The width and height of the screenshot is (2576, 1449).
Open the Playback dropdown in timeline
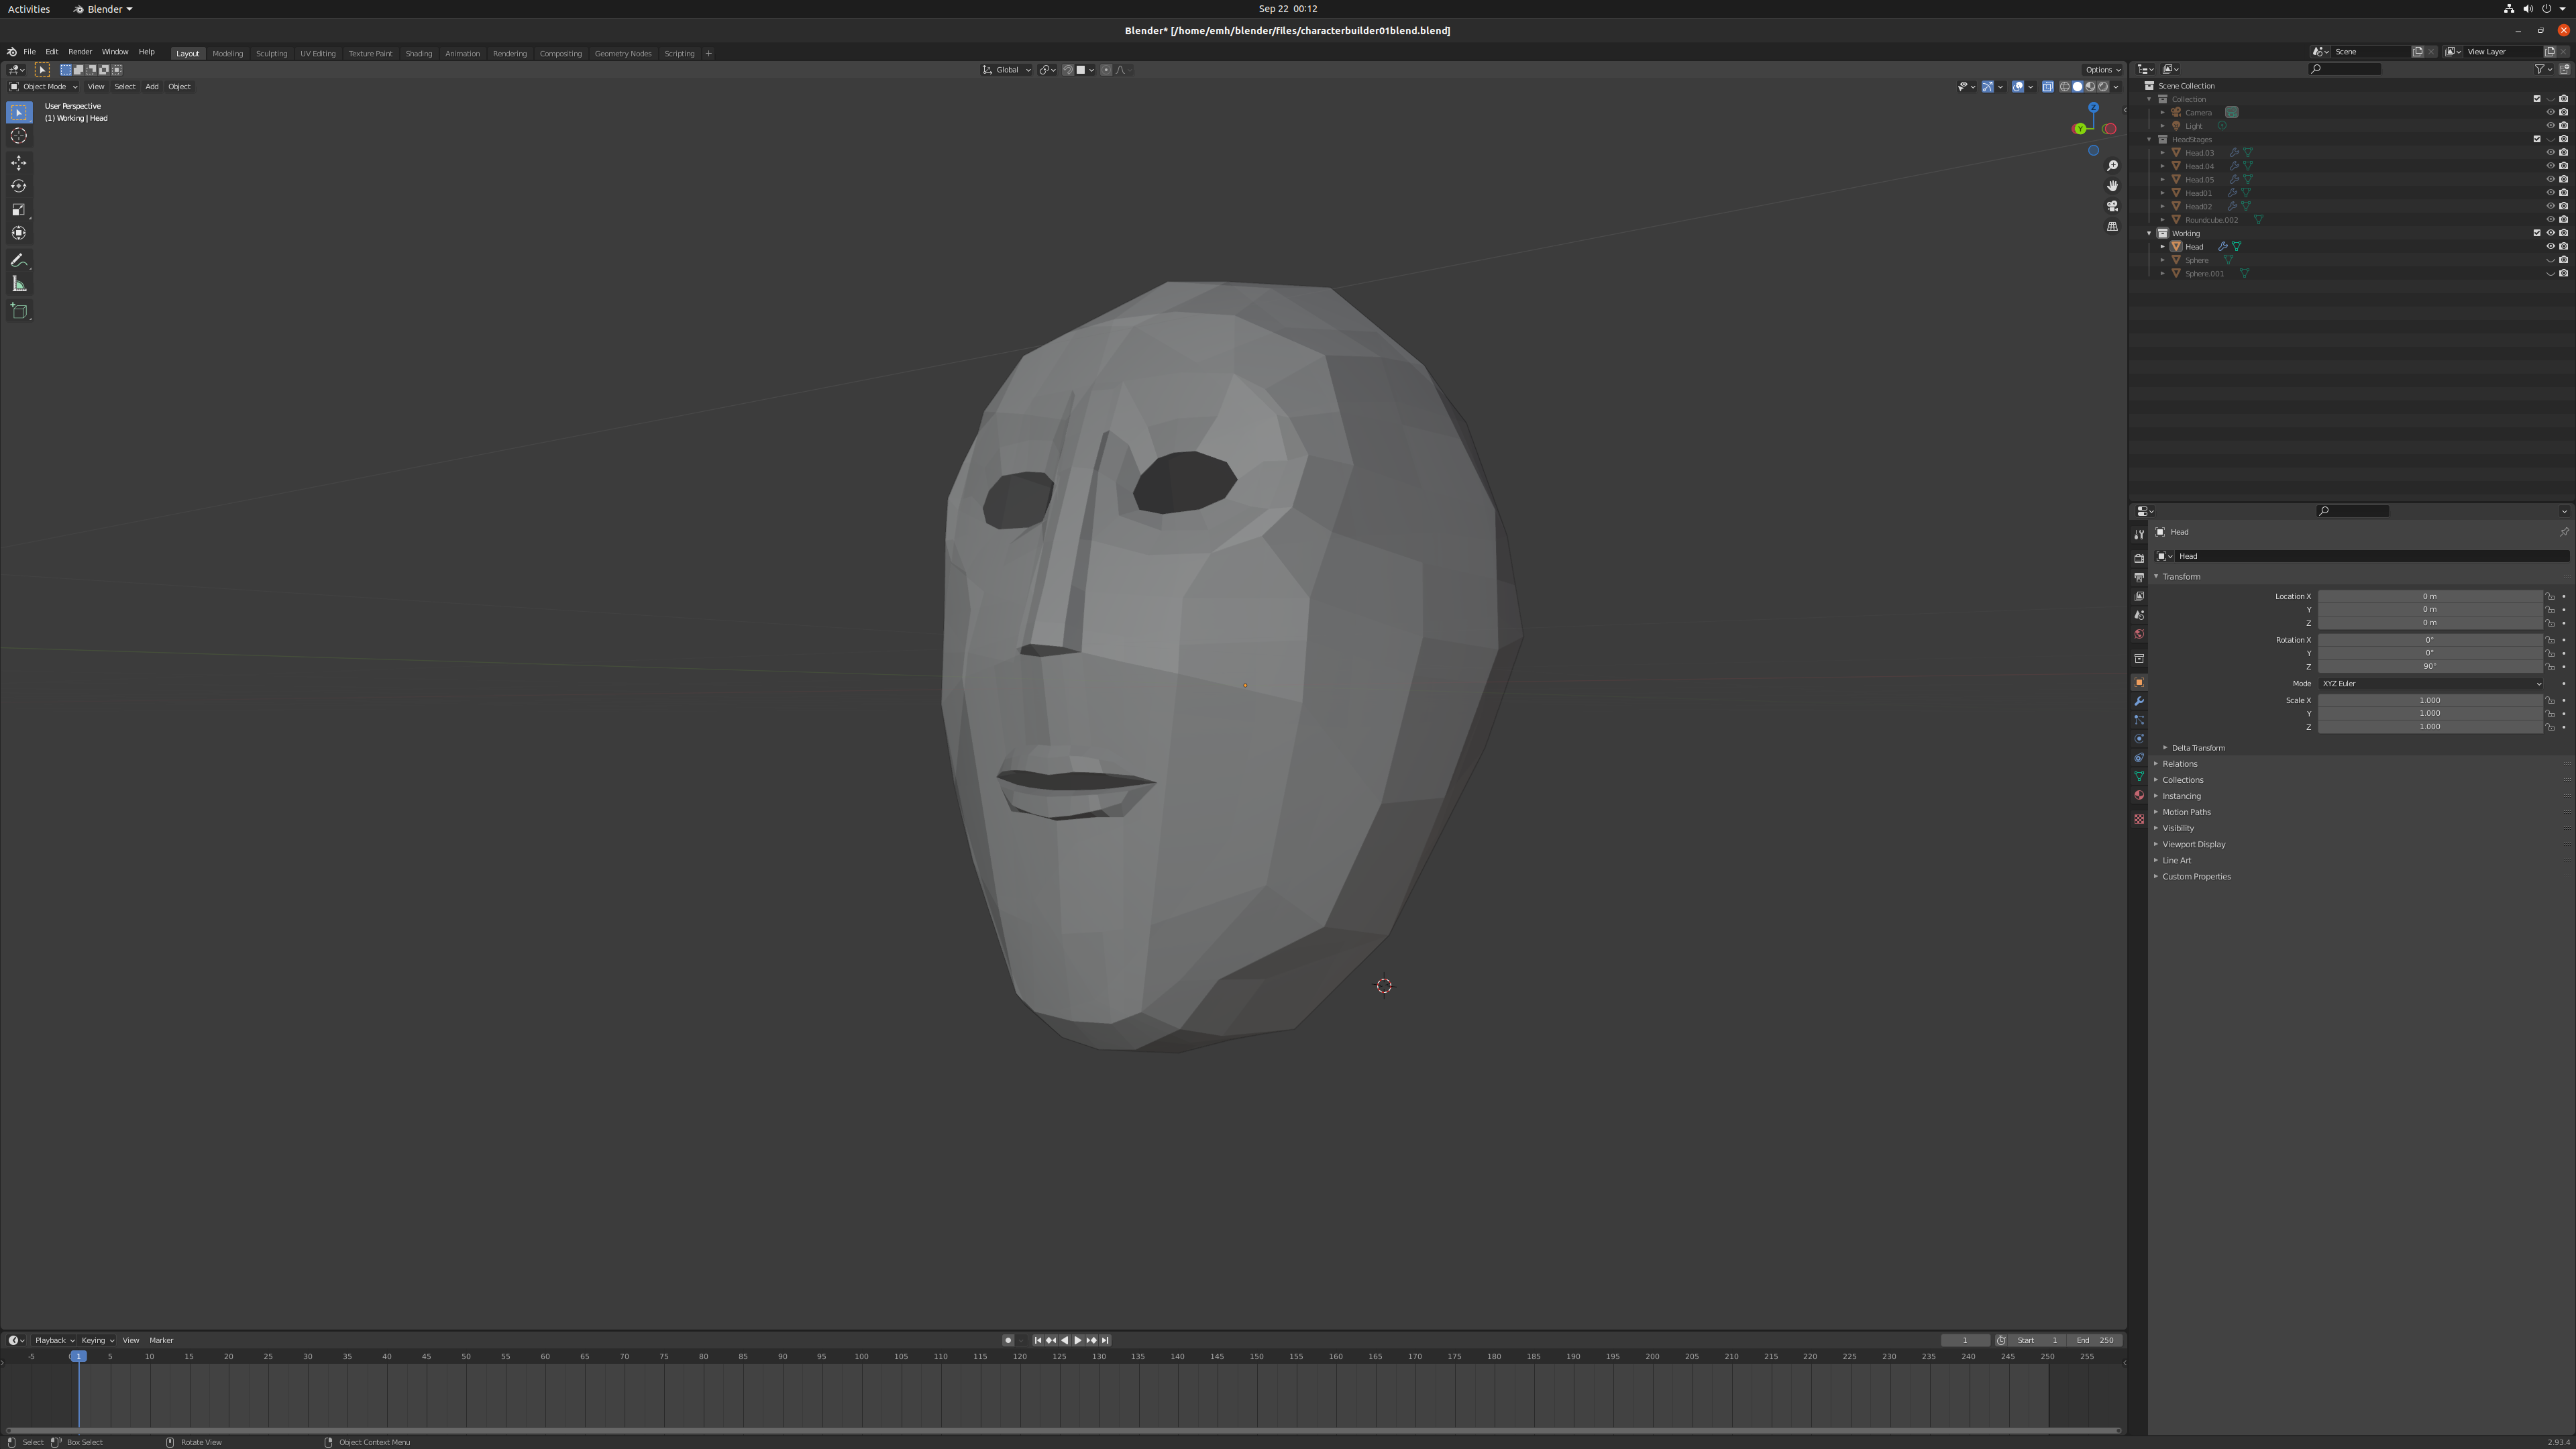click(x=54, y=1340)
